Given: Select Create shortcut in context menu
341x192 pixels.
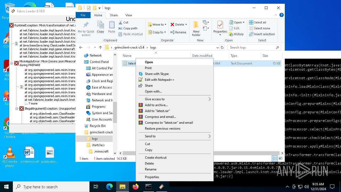Looking at the screenshot, I should [174, 158].
